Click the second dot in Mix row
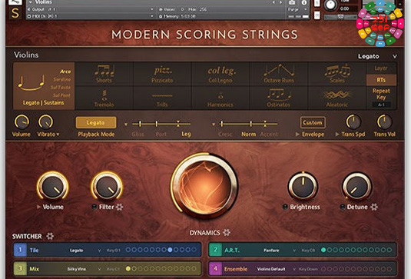This screenshot has width=411, height=279. (x=134, y=268)
